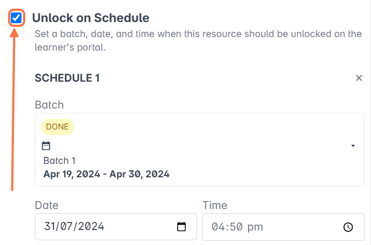Click the month segment 07 in Date
Image resolution: width=371 pixels, height=245 pixels.
[68, 227]
